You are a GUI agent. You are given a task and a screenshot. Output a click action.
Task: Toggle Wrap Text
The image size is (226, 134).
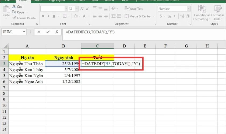[x=133, y=9]
